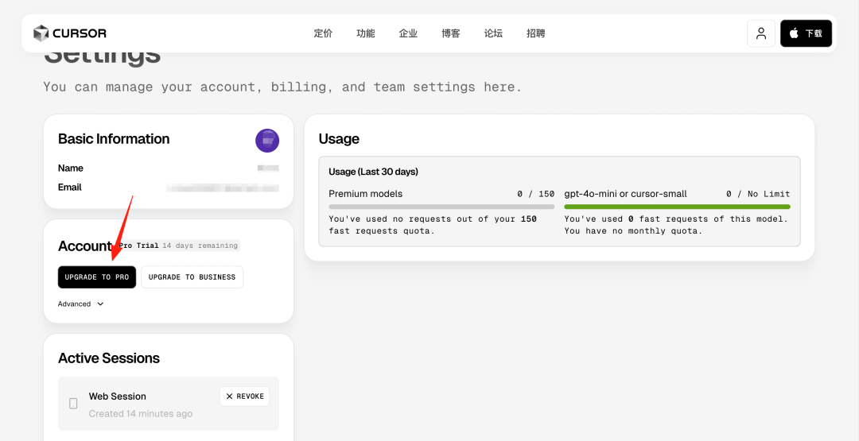
Task: Click the 'Basic Information' heading
Action: coord(114,139)
